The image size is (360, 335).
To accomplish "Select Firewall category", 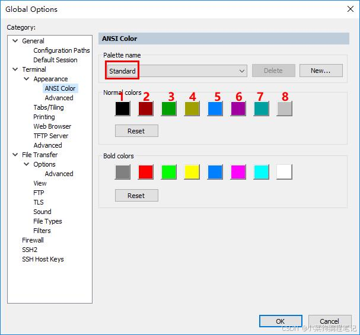I will 33,240.
